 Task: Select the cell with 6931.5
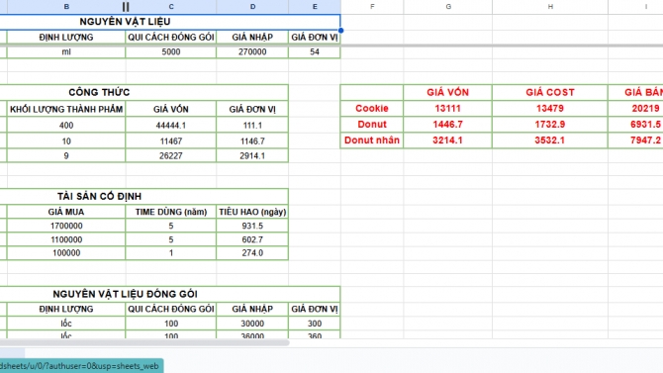(x=635, y=125)
